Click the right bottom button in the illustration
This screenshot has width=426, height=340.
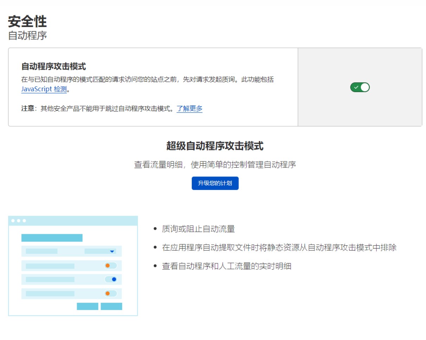pyautogui.click(x=111, y=306)
